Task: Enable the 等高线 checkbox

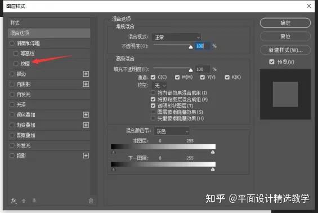Action: pyautogui.click(x=16, y=54)
